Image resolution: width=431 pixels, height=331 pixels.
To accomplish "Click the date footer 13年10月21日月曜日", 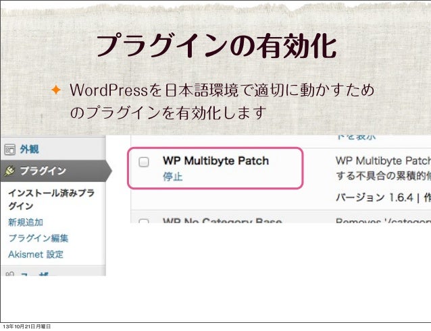I will tap(27, 326).
